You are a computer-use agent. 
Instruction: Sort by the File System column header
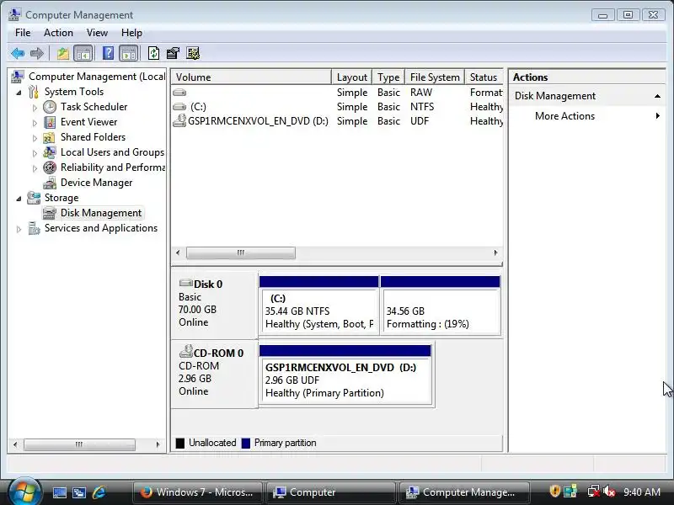click(435, 77)
